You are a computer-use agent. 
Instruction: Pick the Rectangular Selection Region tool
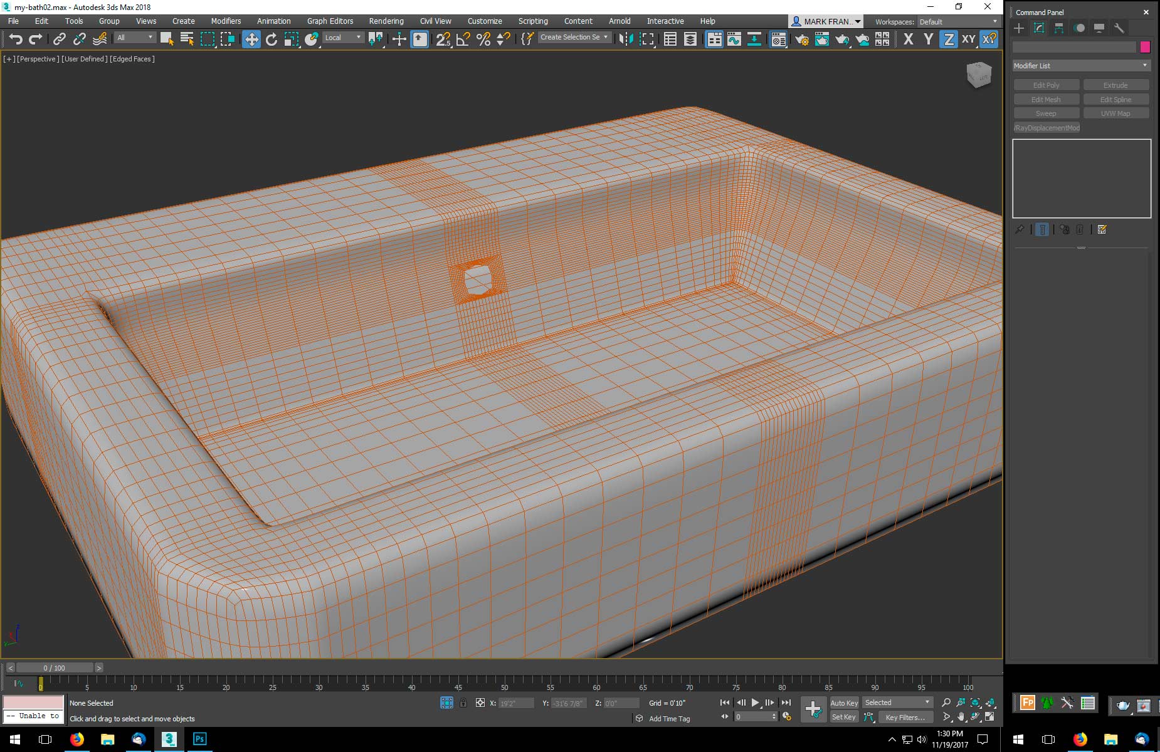[x=207, y=39]
